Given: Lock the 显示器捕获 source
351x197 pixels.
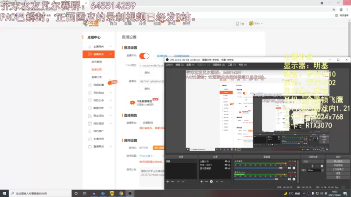Looking at the screenshot, I should [x=229, y=168].
